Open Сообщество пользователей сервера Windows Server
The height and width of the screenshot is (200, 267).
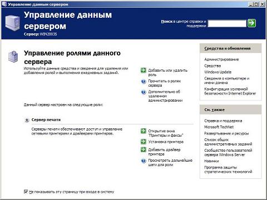coord(228,152)
